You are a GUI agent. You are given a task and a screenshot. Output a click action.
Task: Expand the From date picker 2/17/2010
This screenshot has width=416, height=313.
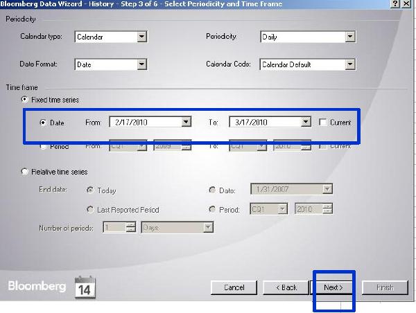186,122
